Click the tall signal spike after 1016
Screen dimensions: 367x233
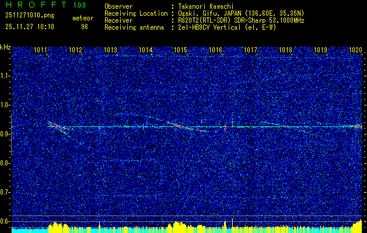[232, 122]
